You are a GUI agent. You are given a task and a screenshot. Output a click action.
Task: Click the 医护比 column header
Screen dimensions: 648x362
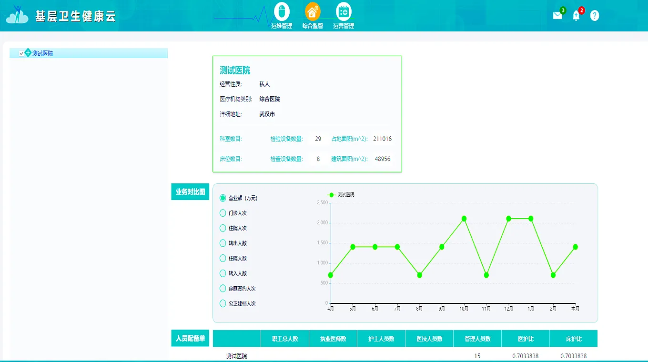click(x=526, y=339)
